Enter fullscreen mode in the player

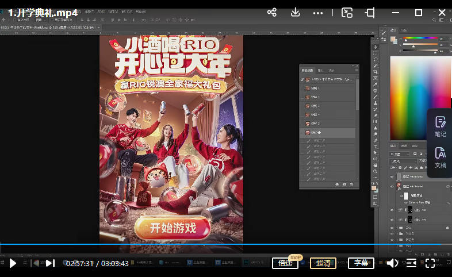[x=430, y=263]
